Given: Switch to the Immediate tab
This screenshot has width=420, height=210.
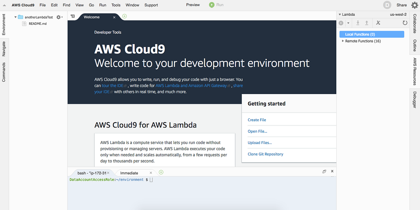Looking at the screenshot, I should click(129, 172).
